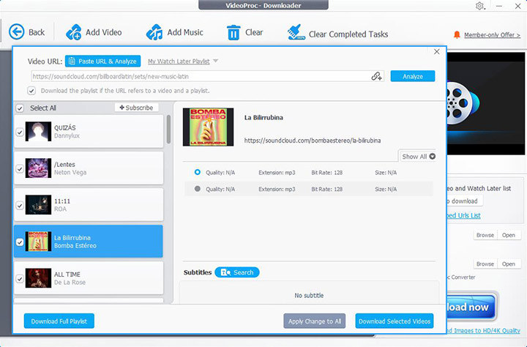This screenshot has width=527, height=347.
Task: Click the film reel image in background window
Action: (462, 102)
